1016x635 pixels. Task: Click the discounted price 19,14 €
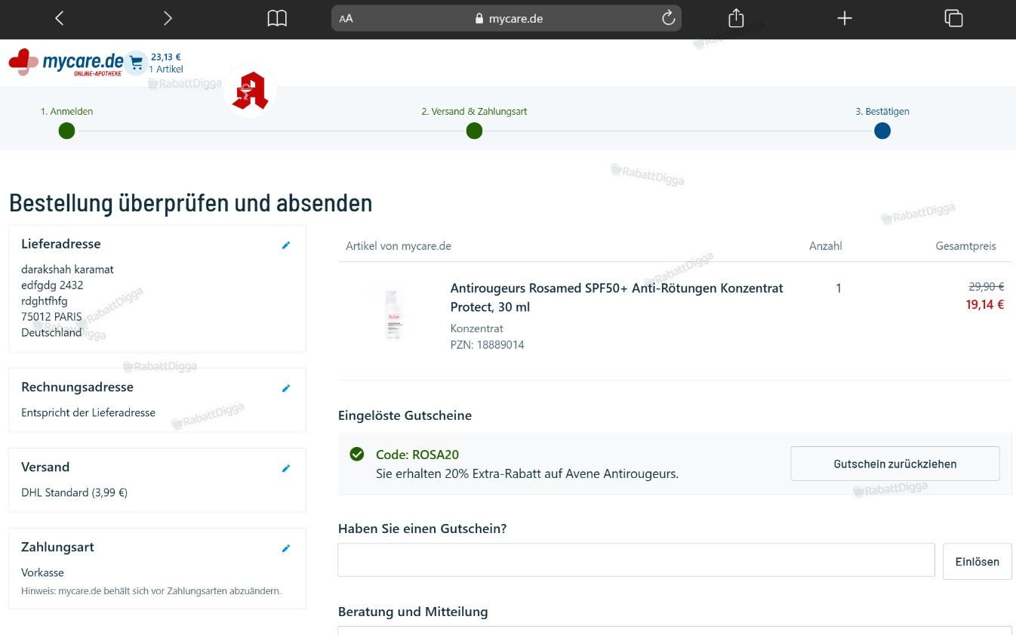[985, 305]
